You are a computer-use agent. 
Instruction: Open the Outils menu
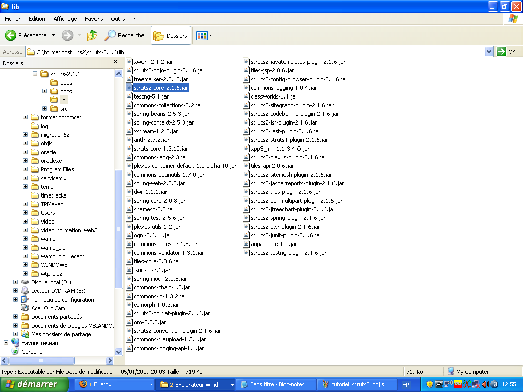click(x=118, y=19)
